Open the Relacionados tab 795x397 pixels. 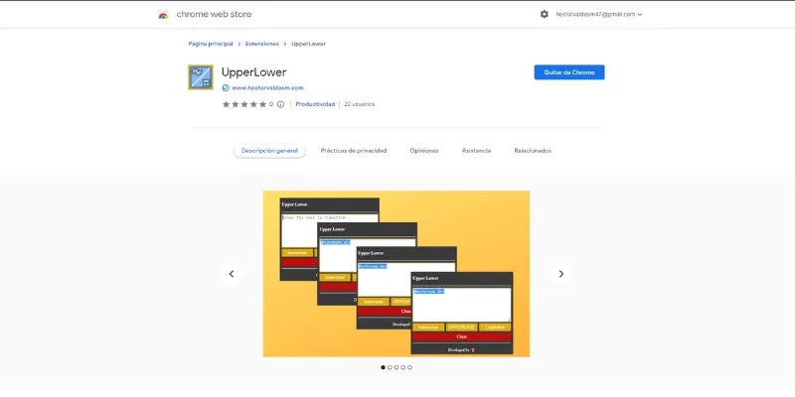(533, 151)
